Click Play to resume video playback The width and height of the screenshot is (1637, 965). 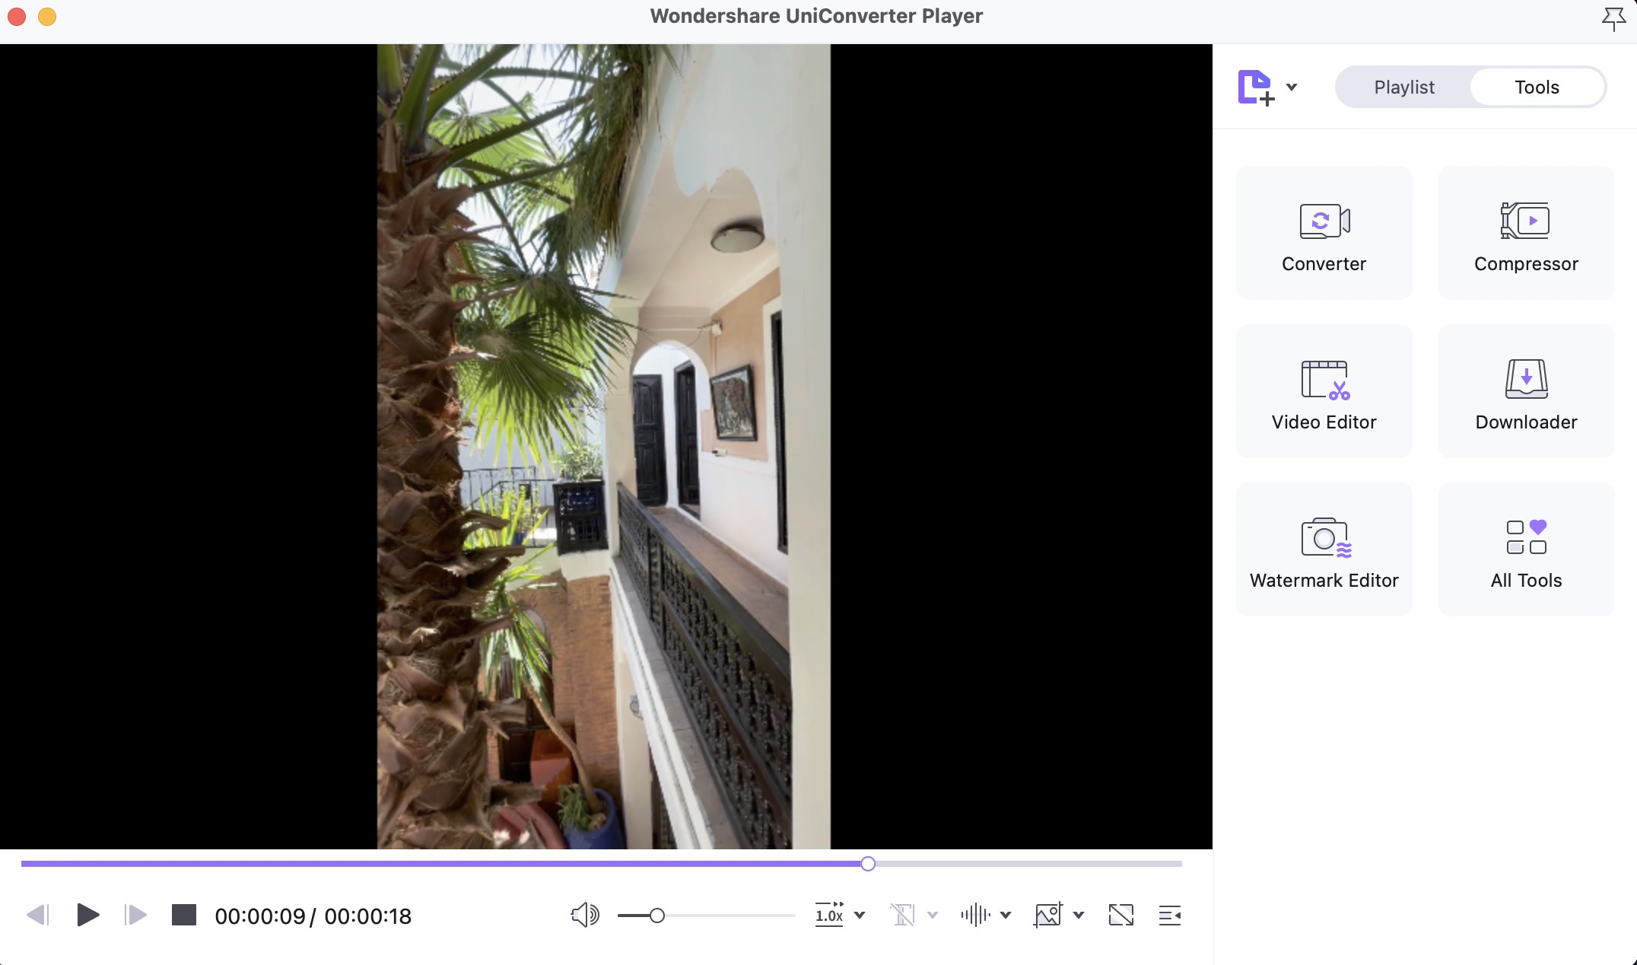(x=87, y=916)
